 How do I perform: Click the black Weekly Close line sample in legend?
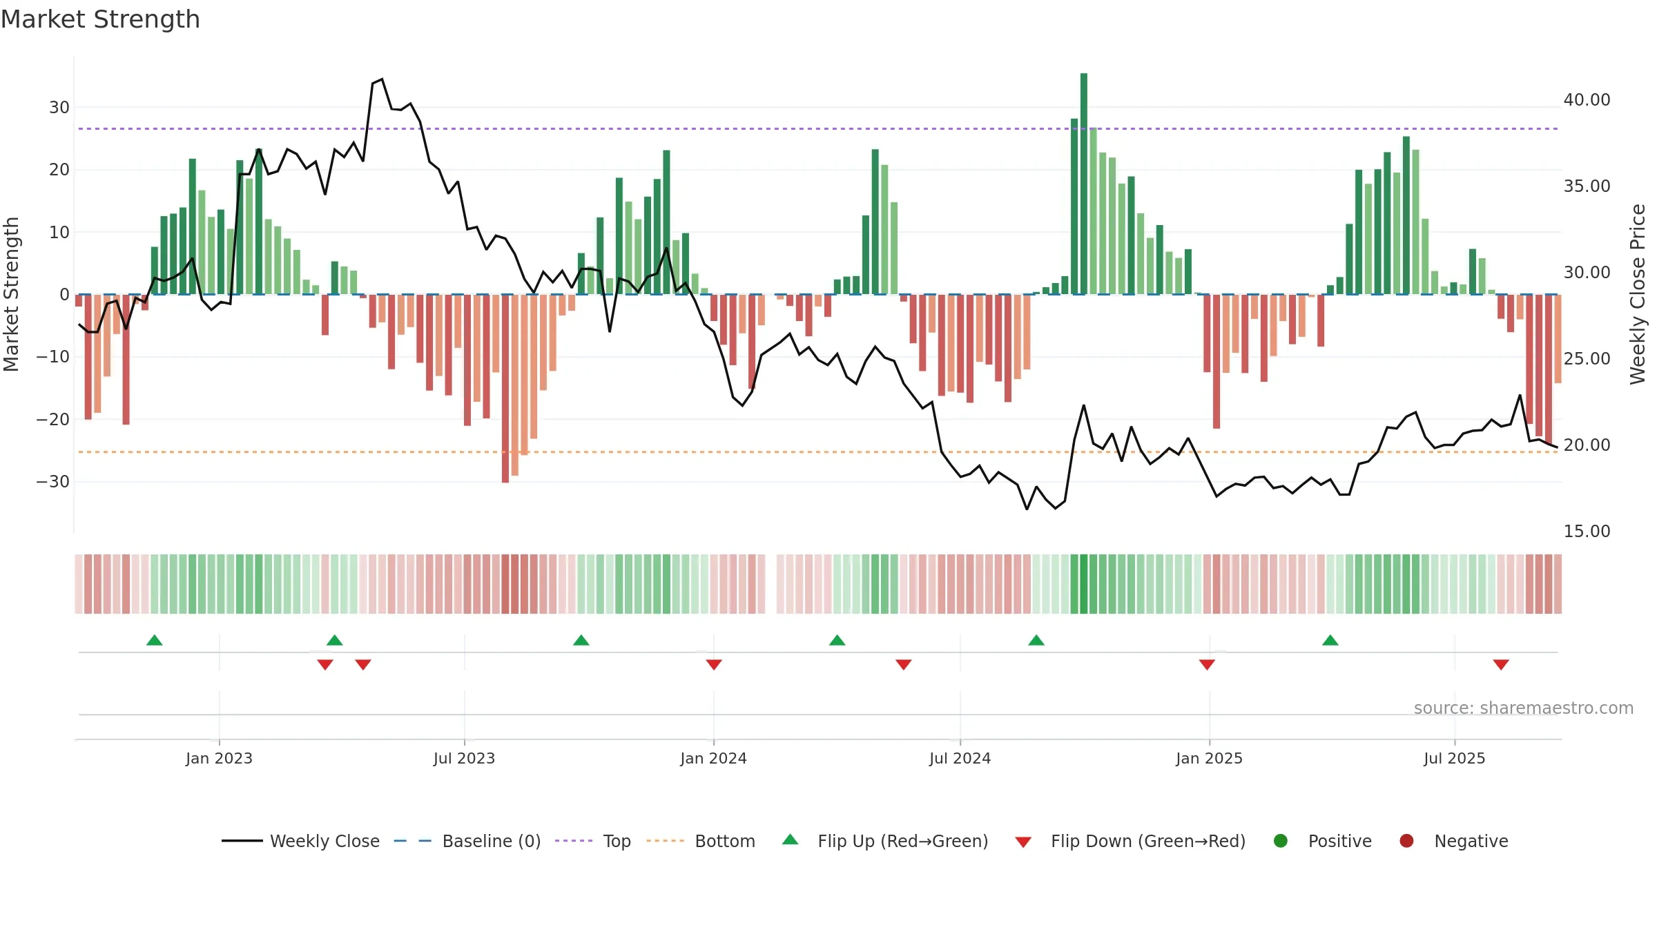(242, 841)
